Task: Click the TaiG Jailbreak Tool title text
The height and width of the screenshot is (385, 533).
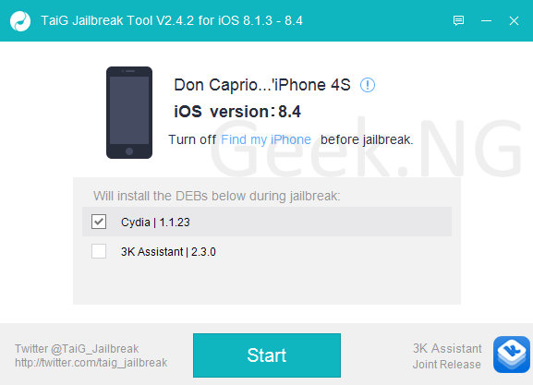Action: point(172,20)
